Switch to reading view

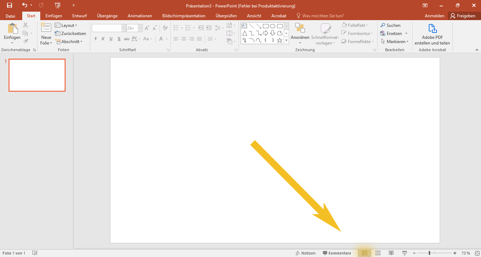391,253
